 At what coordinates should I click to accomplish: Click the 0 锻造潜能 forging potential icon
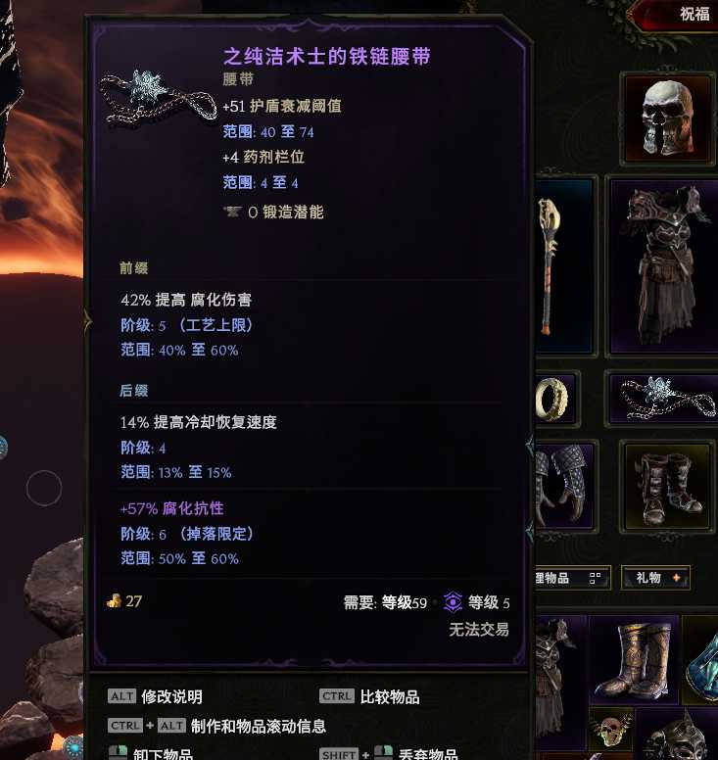point(232,212)
